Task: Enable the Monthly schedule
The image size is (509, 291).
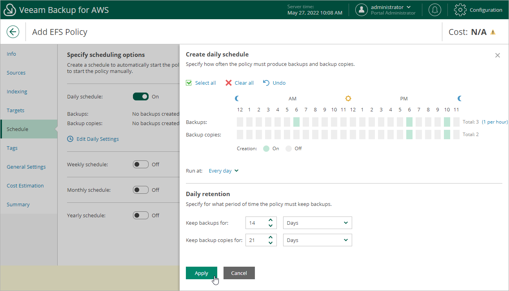Action: point(141,189)
